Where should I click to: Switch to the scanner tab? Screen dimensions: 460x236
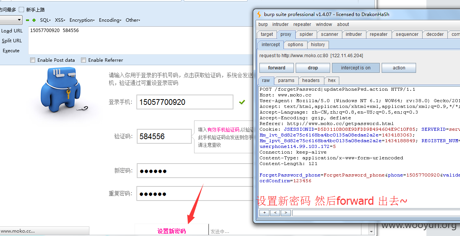329,34
